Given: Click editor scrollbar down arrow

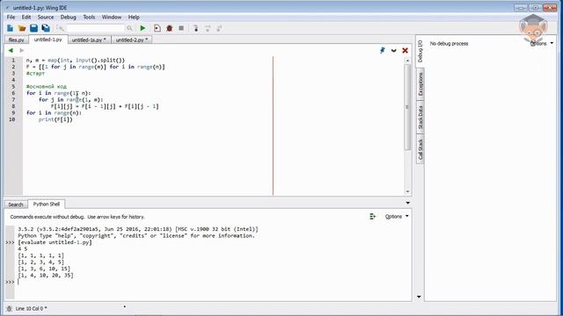Looking at the screenshot, I should pos(407,191).
